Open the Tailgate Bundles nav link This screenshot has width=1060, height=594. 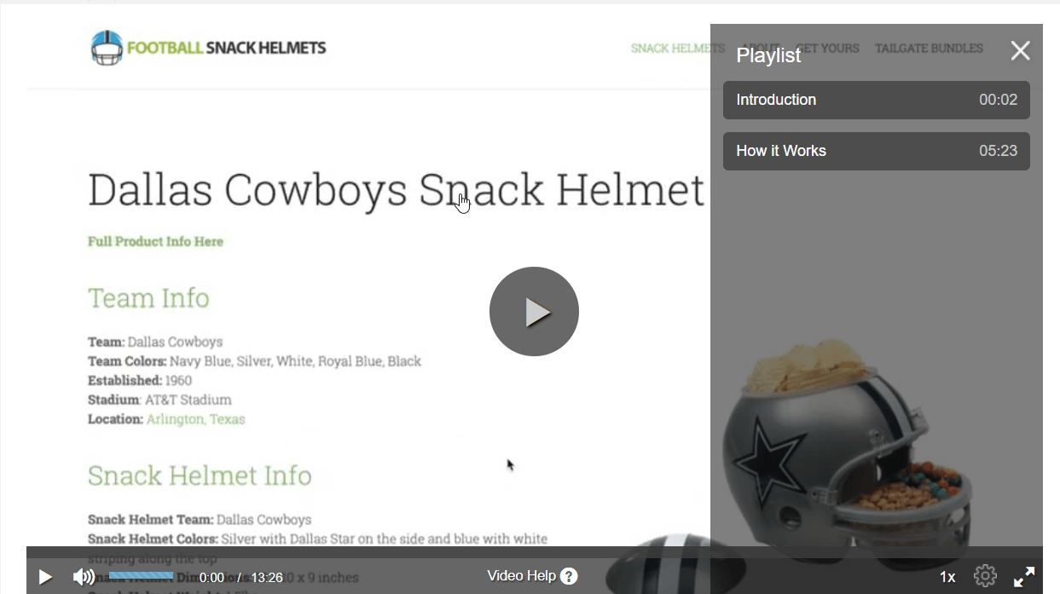tap(929, 49)
